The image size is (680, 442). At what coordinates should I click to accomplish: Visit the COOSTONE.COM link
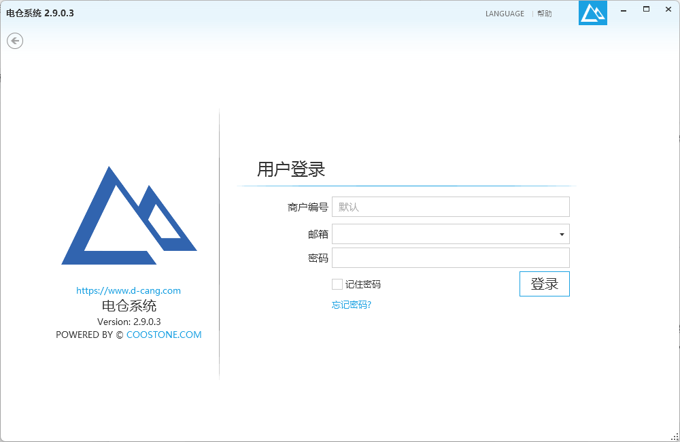[x=164, y=335]
